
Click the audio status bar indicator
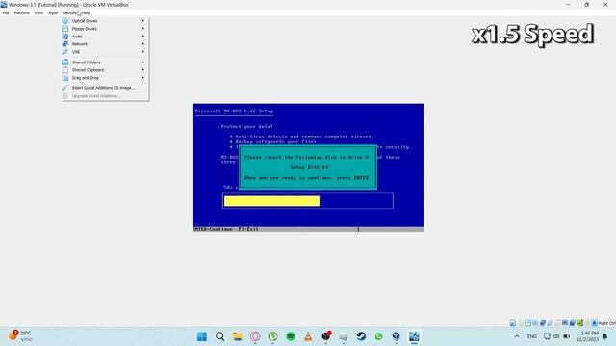point(535,323)
